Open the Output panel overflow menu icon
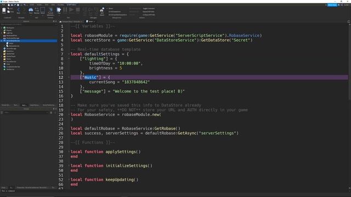Screen dimensions: 351x197 55,113
